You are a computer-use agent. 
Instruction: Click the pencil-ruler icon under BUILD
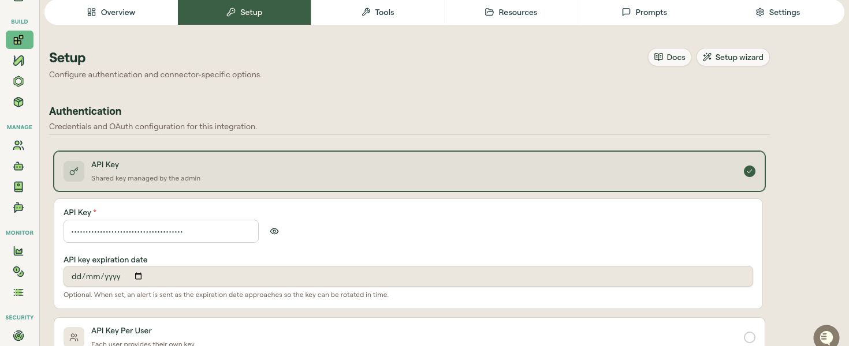pos(18,61)
